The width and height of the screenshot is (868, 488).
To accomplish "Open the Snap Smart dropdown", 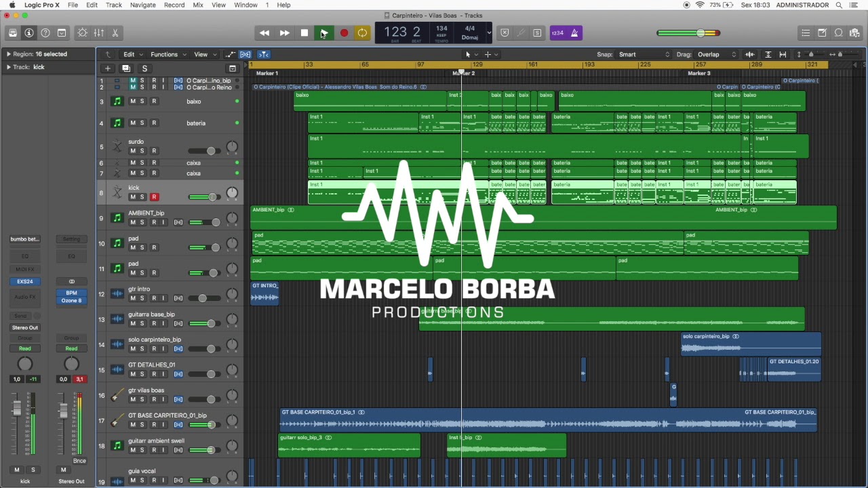I will point(644,54).
